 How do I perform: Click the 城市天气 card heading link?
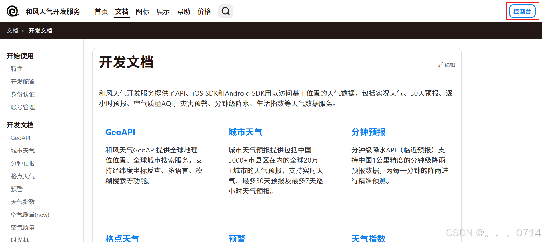(245, 132)
